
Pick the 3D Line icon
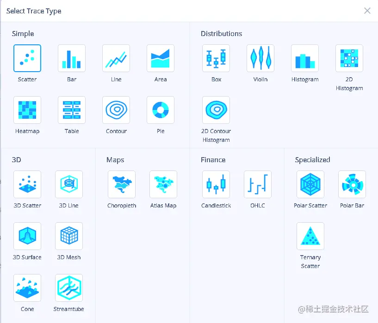tap(68, 184)
